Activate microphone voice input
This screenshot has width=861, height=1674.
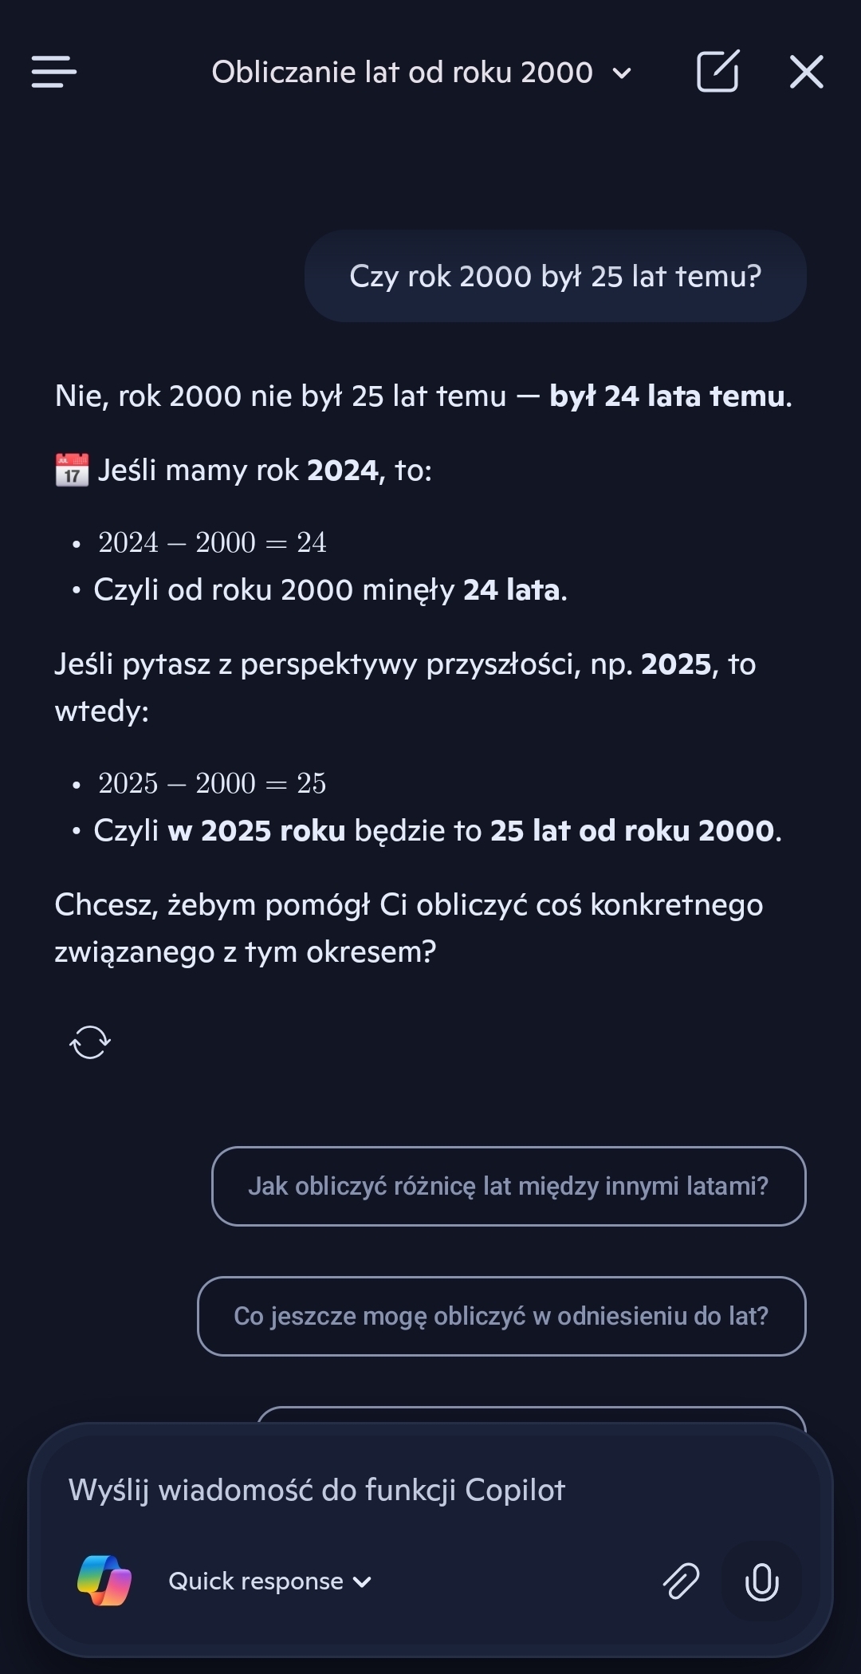[761, 1581]
